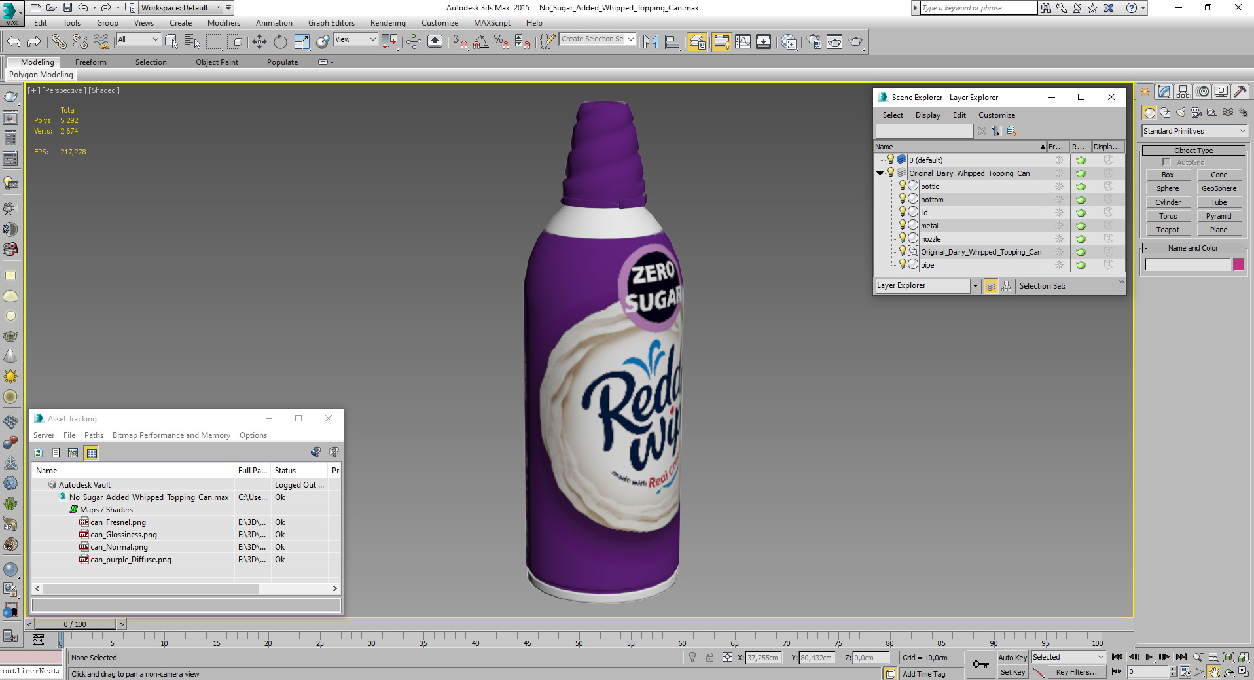Click the magenta object color swatch
This screenshot has height=680, width=1254.
point(1238,264)
